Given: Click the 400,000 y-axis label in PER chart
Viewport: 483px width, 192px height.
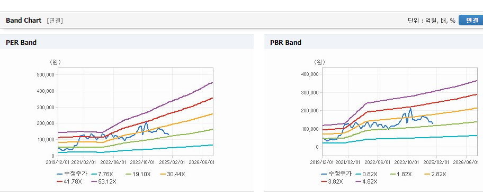Looking at the screenshot, I should point(46,91).
